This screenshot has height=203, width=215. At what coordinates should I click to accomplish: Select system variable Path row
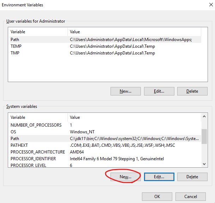coord(106,139)
